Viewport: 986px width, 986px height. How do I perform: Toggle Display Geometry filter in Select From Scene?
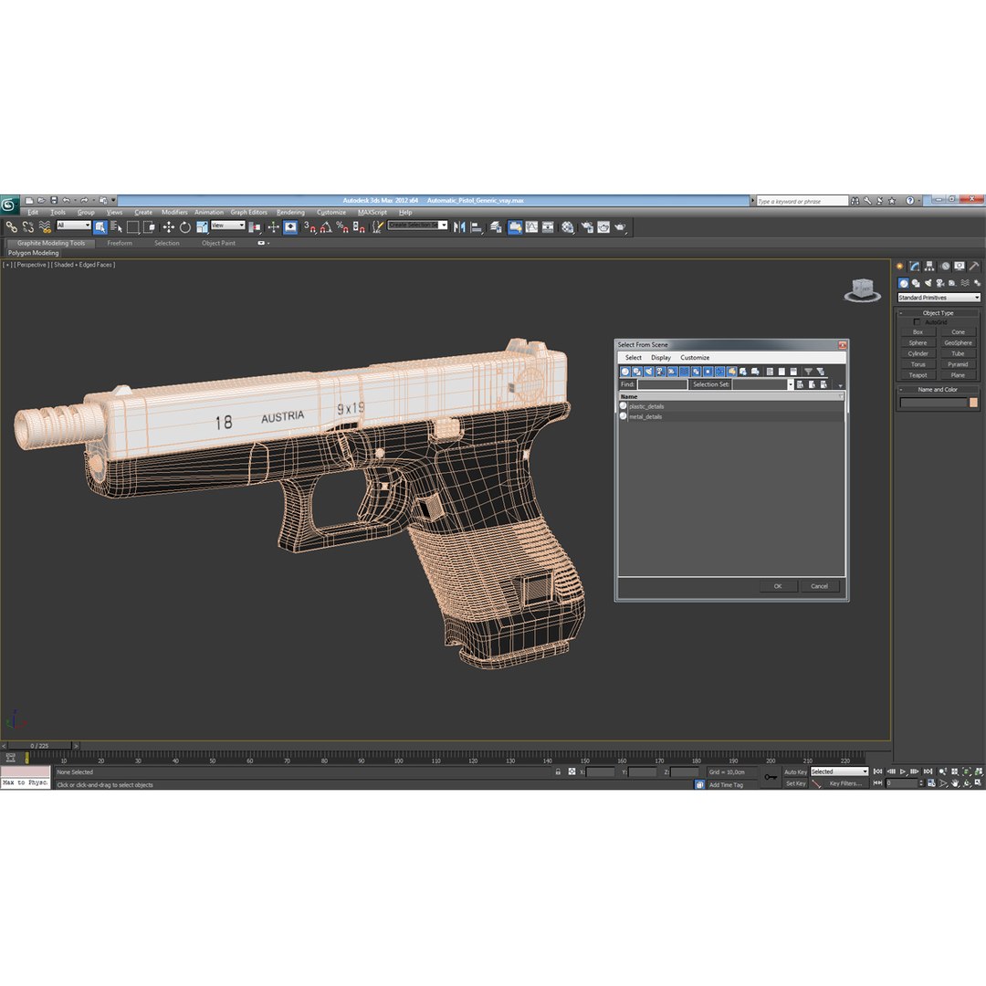(625, 372)
